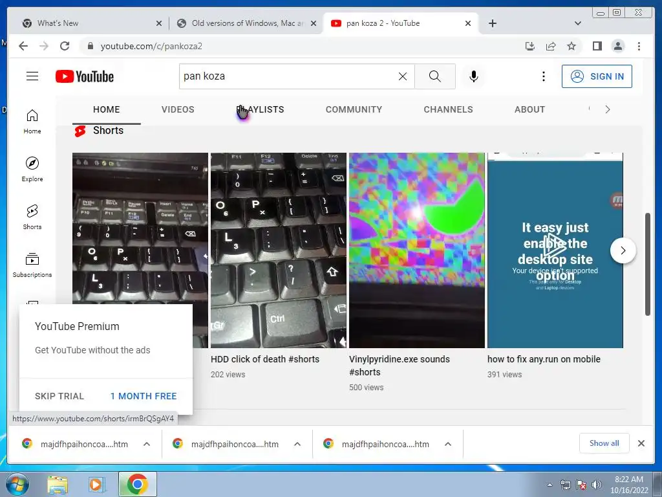
Task: Open the Chrome three-dot menu
Action: point(639,46)
